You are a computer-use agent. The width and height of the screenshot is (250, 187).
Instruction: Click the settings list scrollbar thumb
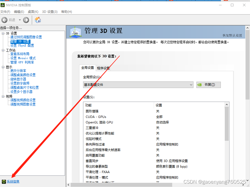point(227,124)
